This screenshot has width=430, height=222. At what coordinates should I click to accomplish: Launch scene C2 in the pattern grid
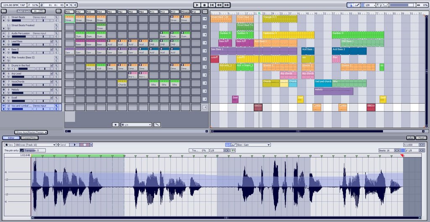(164, 12)
